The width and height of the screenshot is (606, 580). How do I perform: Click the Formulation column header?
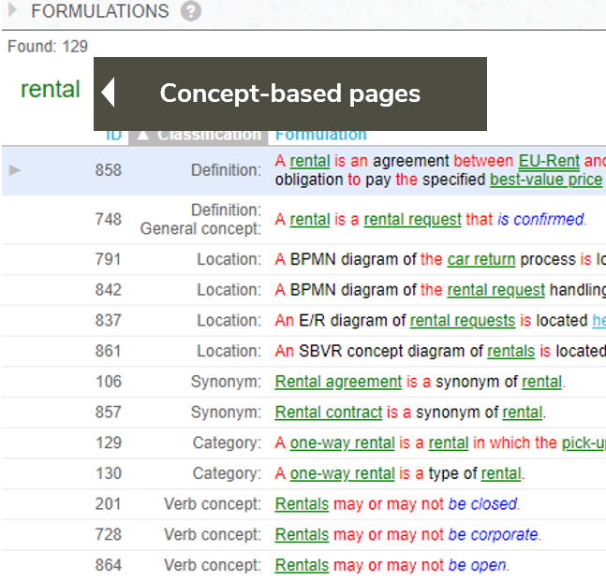point(321,135)
